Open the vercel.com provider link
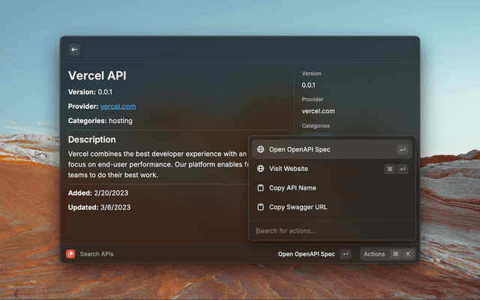 click(x=118, y=106)
